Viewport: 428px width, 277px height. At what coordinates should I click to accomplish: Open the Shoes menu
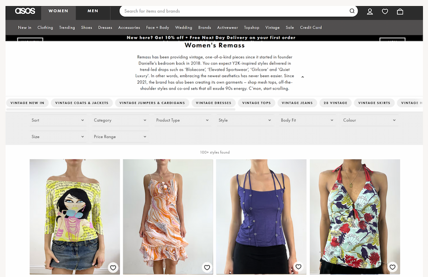pyautogui.click(x=86, y=28)
